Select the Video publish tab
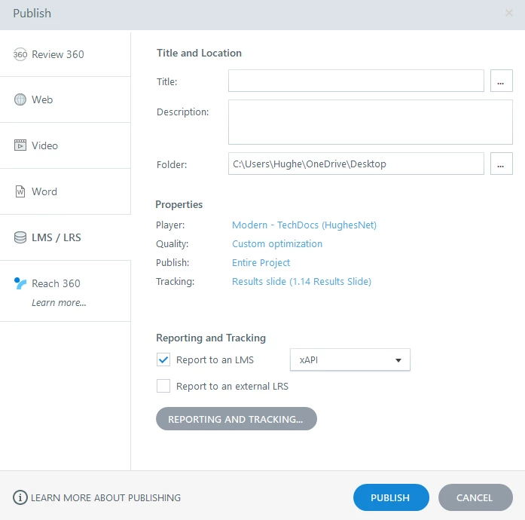The width and height of the screenshot is (525, 520). 44,145
